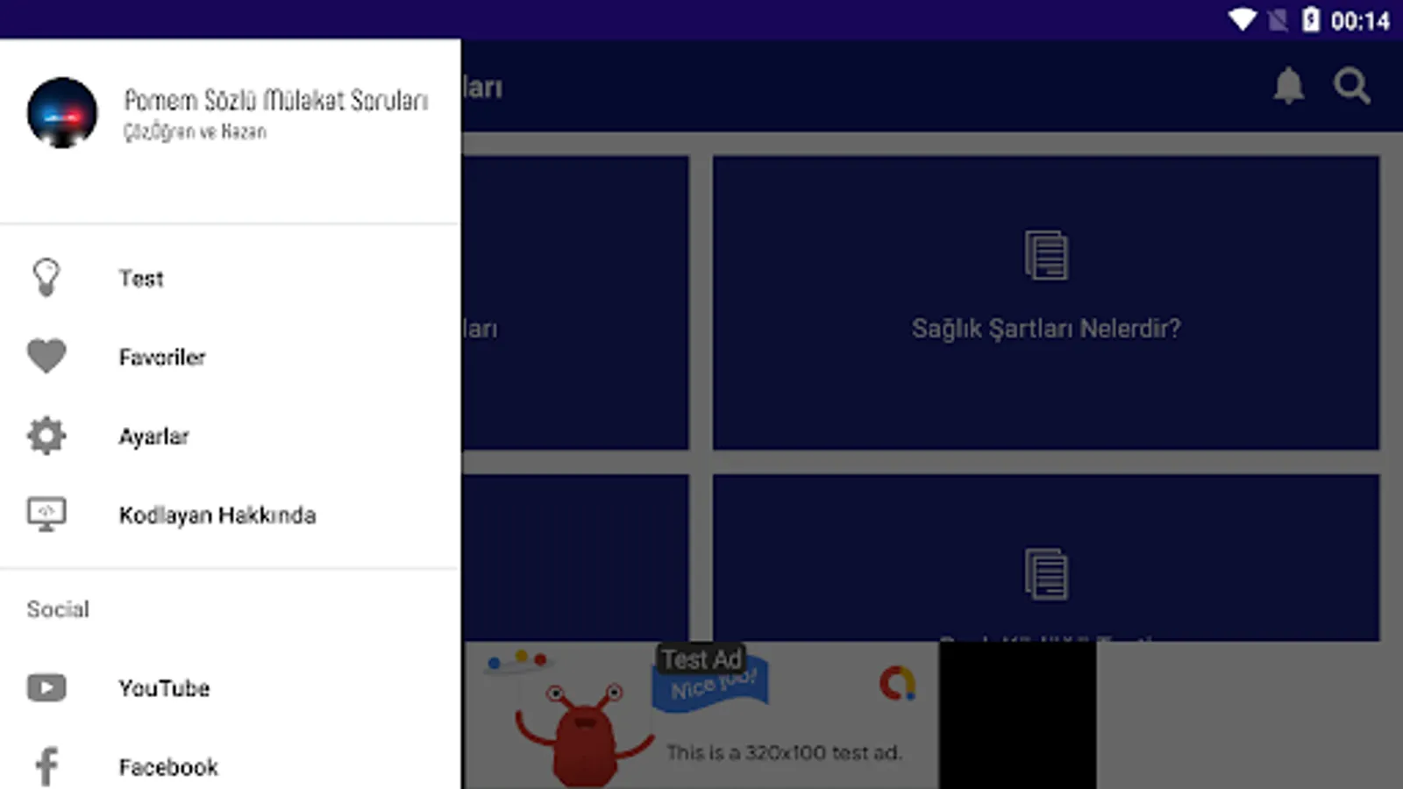Screen dimensions: 1403x789
Task: Open the Test menu item
Action: 230,278
